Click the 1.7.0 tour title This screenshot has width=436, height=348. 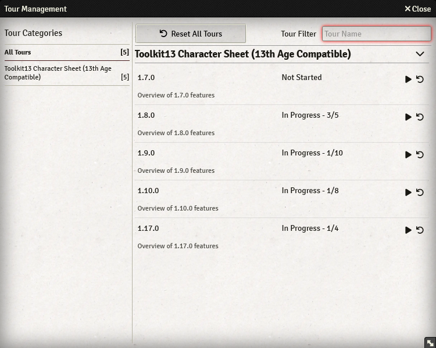tap(146, 77)
